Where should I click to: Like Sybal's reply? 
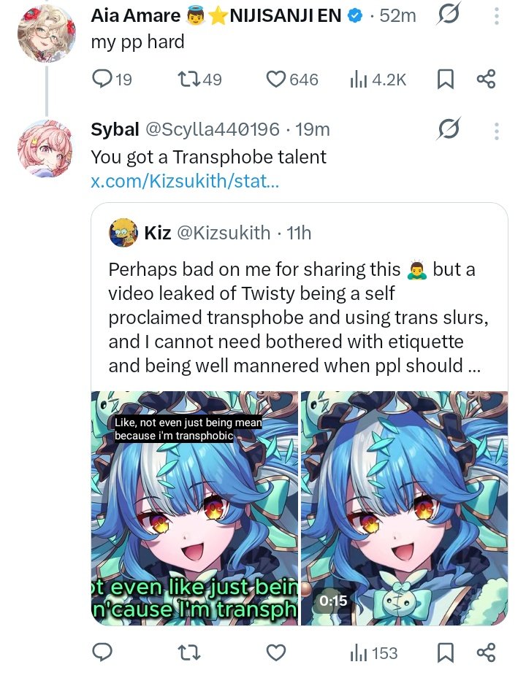click(275, 652)
